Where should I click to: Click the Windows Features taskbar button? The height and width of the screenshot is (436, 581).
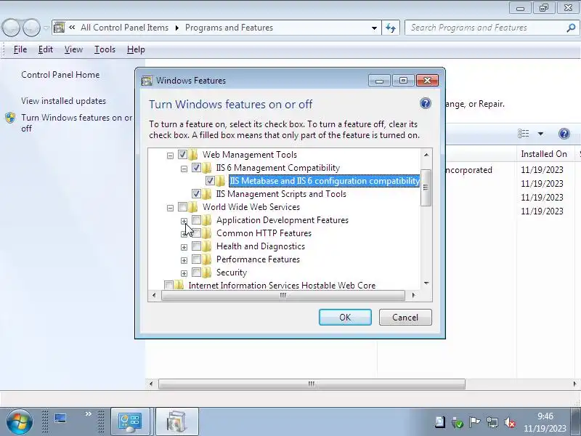(x=176, y=422)
